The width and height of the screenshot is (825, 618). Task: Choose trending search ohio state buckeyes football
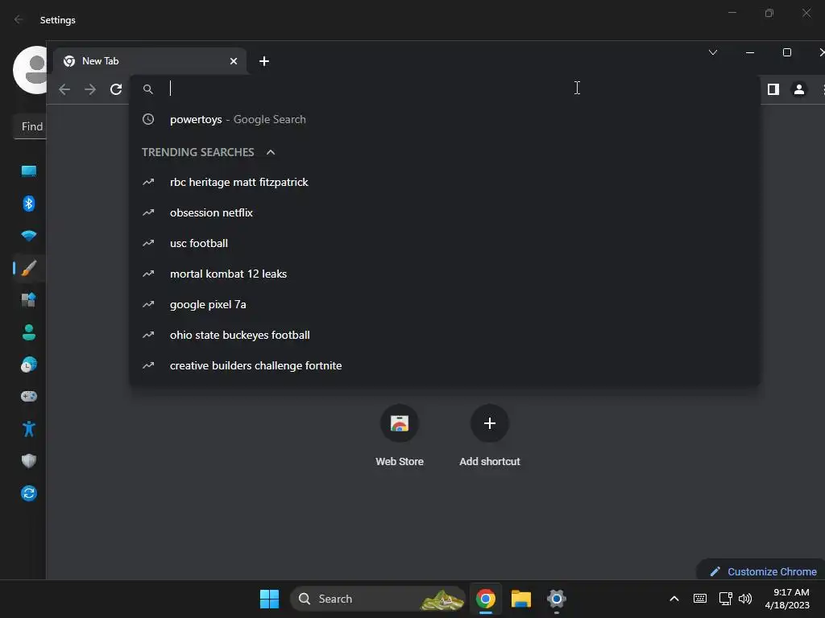(x=445, y=335)
